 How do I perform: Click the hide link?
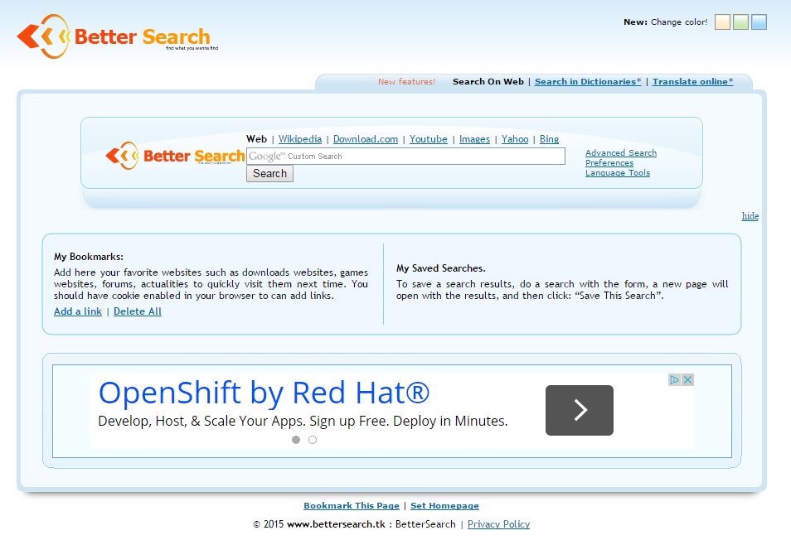click(x=750, y=216)
